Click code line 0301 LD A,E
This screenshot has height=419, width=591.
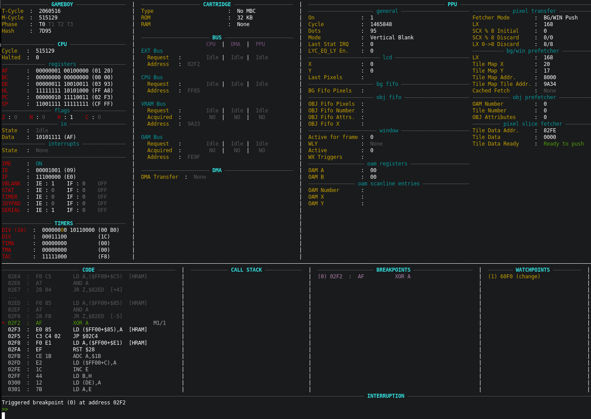tap(50, 389)
